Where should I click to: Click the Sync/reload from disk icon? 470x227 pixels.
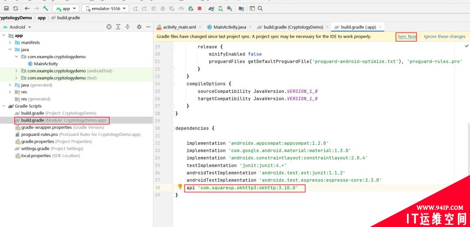[x=16, y=9]
